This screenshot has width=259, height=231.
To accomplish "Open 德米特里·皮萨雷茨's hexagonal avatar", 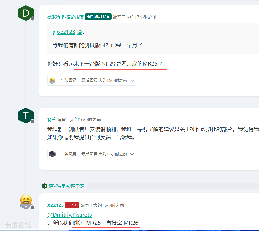I will tap(26, 13).
